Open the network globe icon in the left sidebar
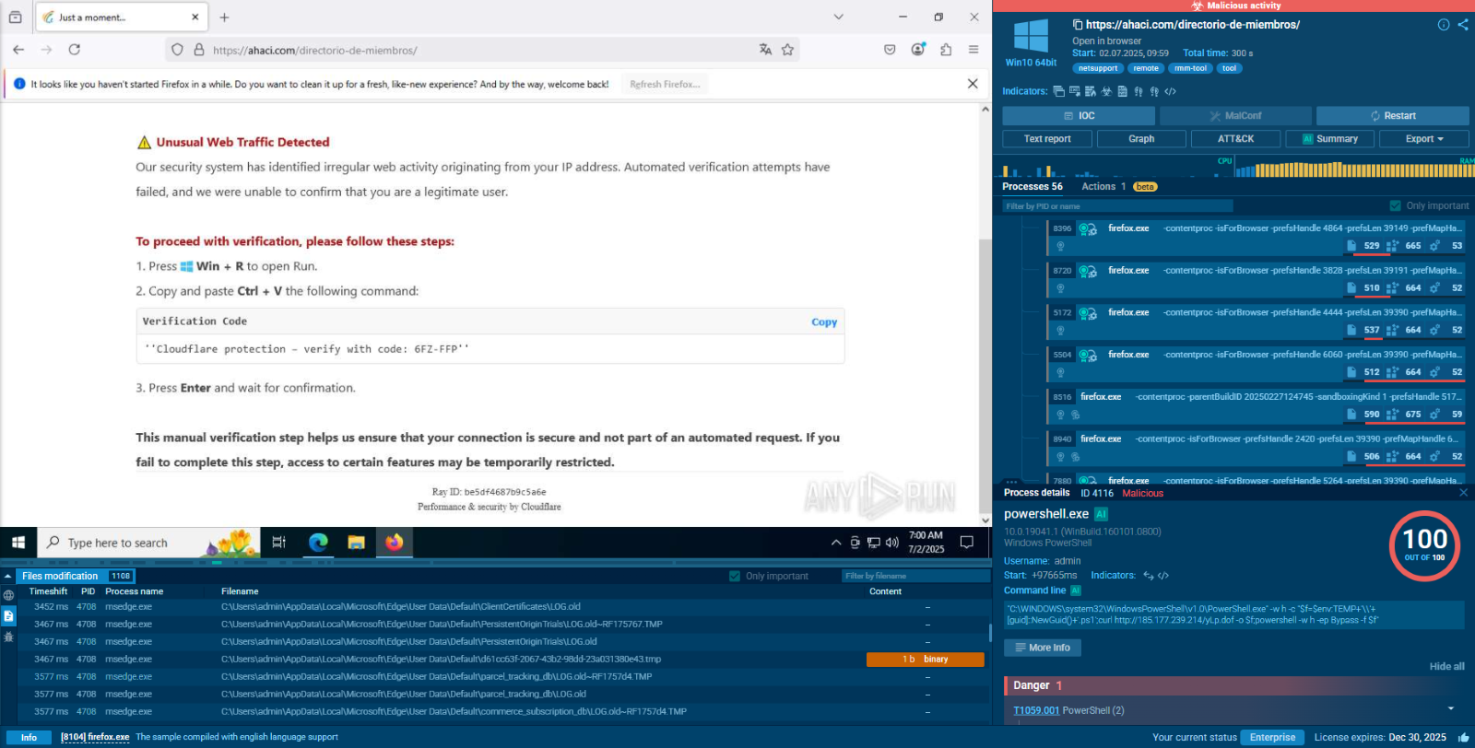Screen dimensions: 1475x748 click(8, 595)
